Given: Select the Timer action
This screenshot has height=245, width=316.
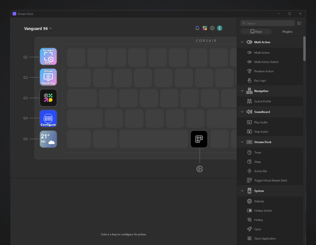Looking at the screenshot, I should [x=259, y=152].
